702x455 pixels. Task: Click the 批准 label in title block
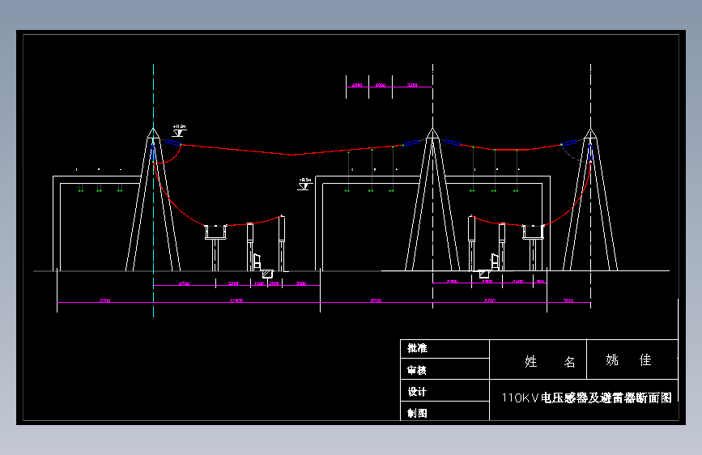point(417,348)
